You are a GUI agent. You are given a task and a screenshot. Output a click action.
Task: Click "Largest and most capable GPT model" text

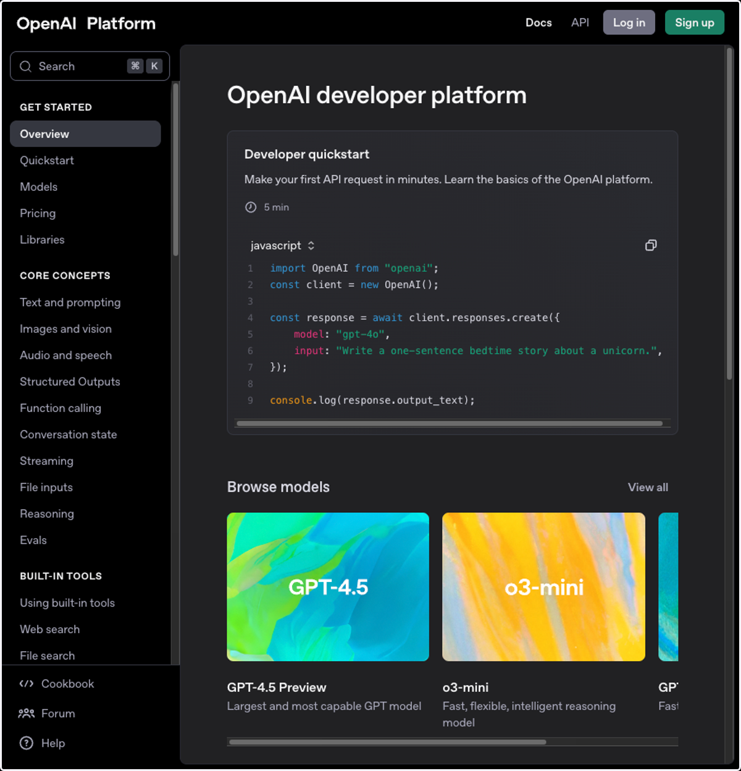click(324, 706)
